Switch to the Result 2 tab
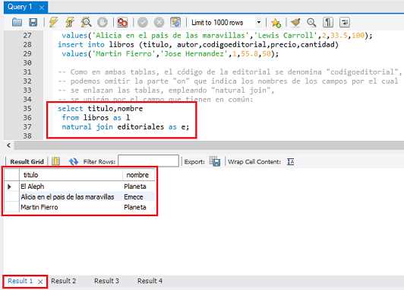This screenshot has width=404, height=290. pos(63,281)
